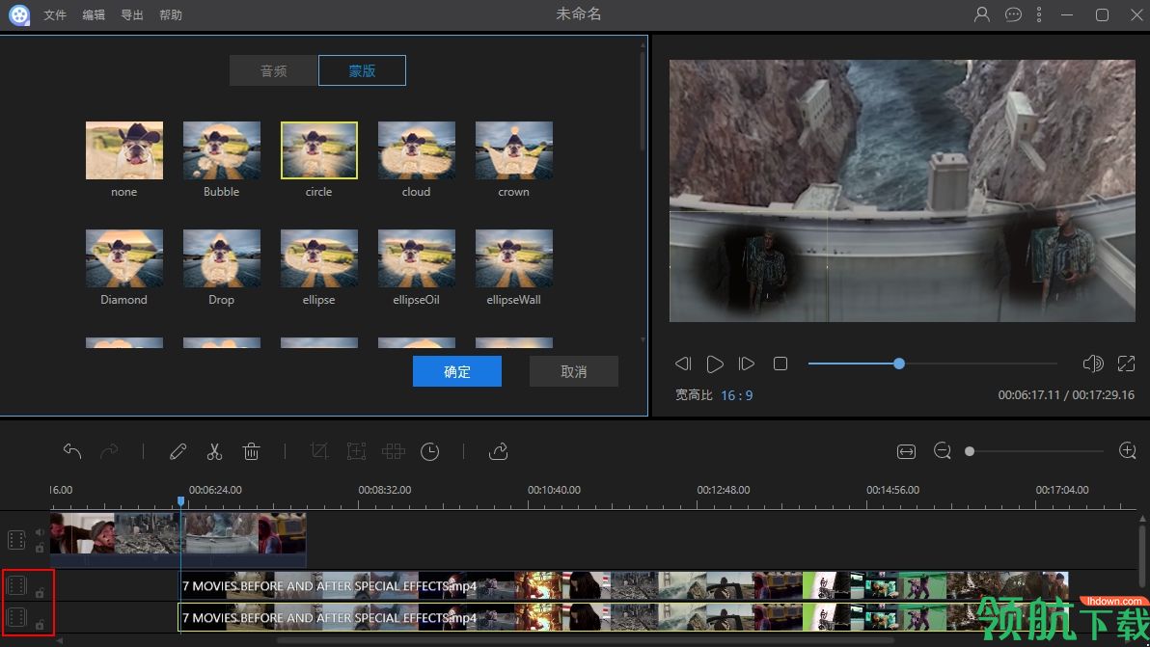Select the Diamond mask thumbnail
1150x647 pixels.
point(124,257)
